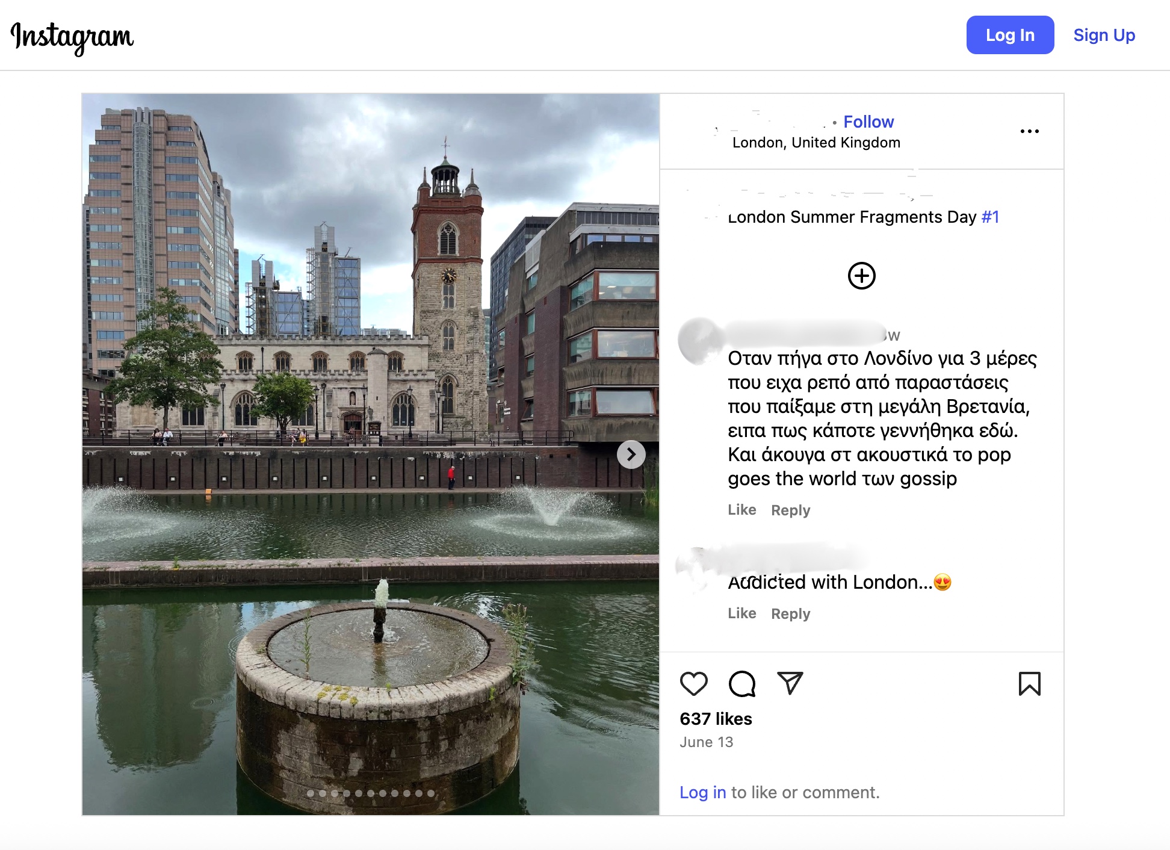This screenshot has height=850, width=1170.
Task: Open the three-dot more options menu
Action: pyautogui.click(x=1029, y=131)
